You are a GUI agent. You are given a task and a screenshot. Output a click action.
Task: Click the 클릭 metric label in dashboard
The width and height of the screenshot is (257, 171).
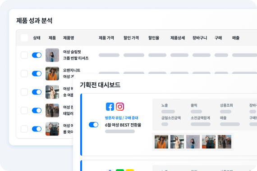click(194, 105)
